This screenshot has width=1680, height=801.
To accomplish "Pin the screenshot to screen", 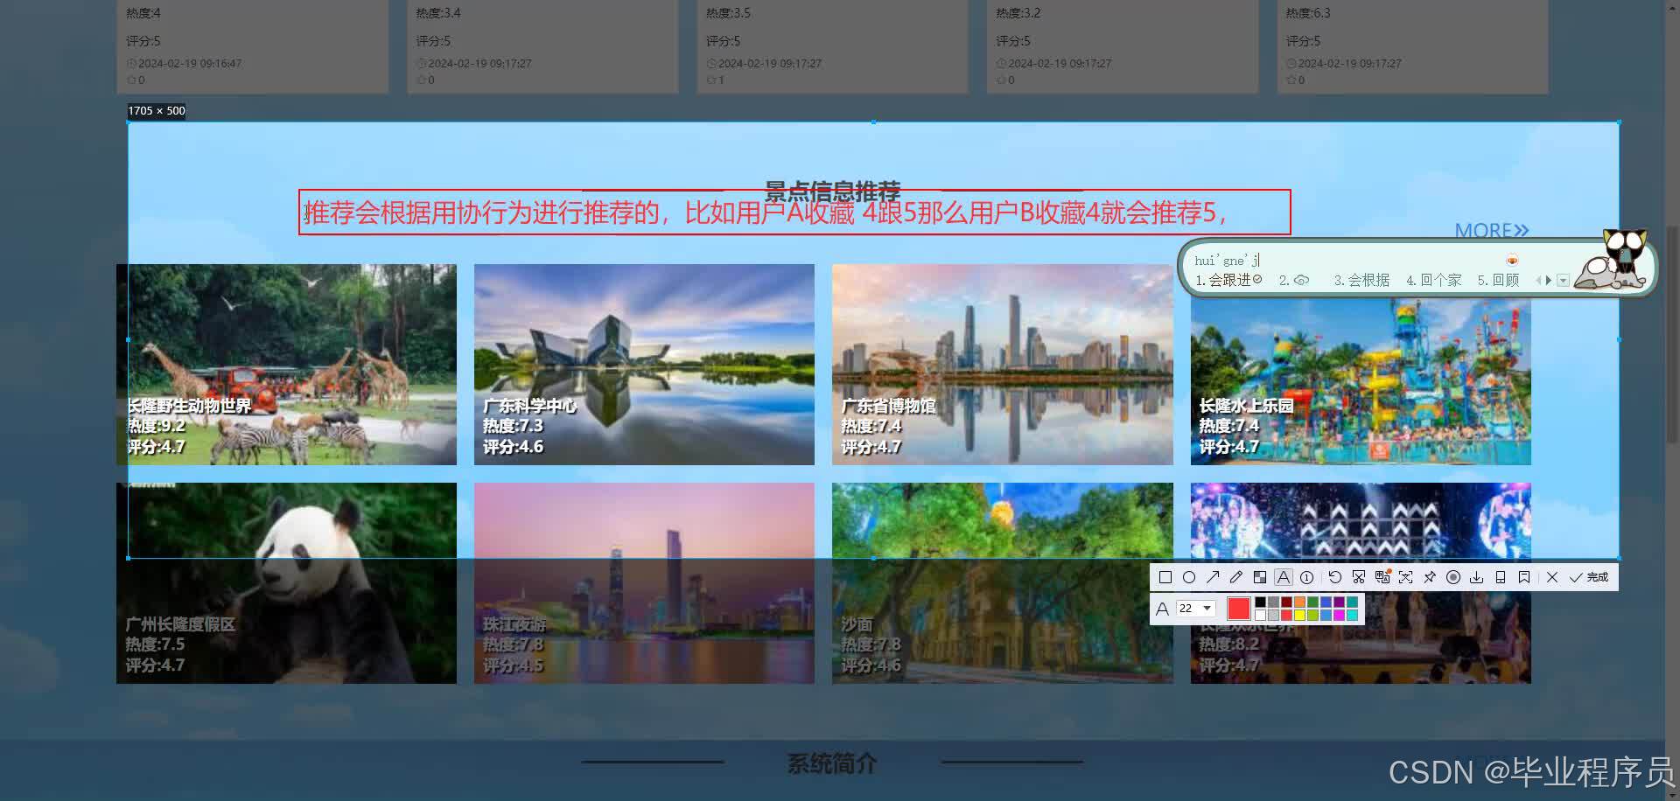I will pos(1430,577).
